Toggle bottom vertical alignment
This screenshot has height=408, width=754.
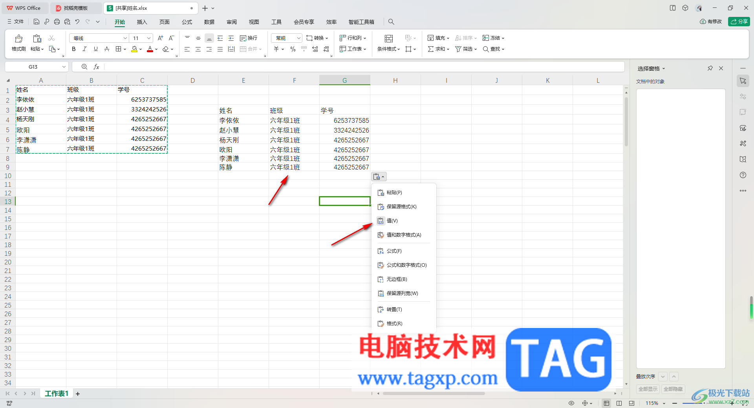click(209, 38)
